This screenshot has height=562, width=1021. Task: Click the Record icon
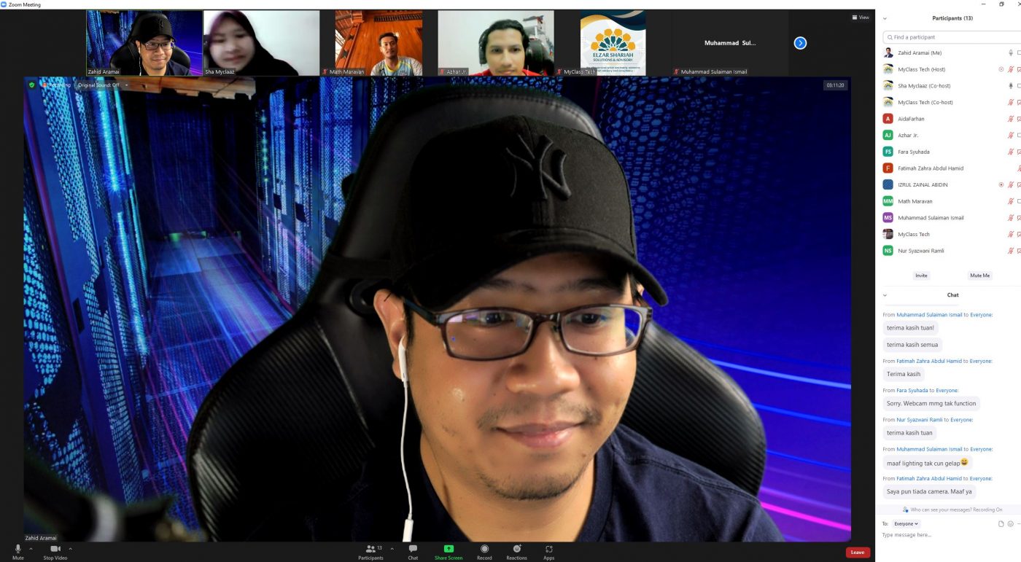[x=484, y=549]
